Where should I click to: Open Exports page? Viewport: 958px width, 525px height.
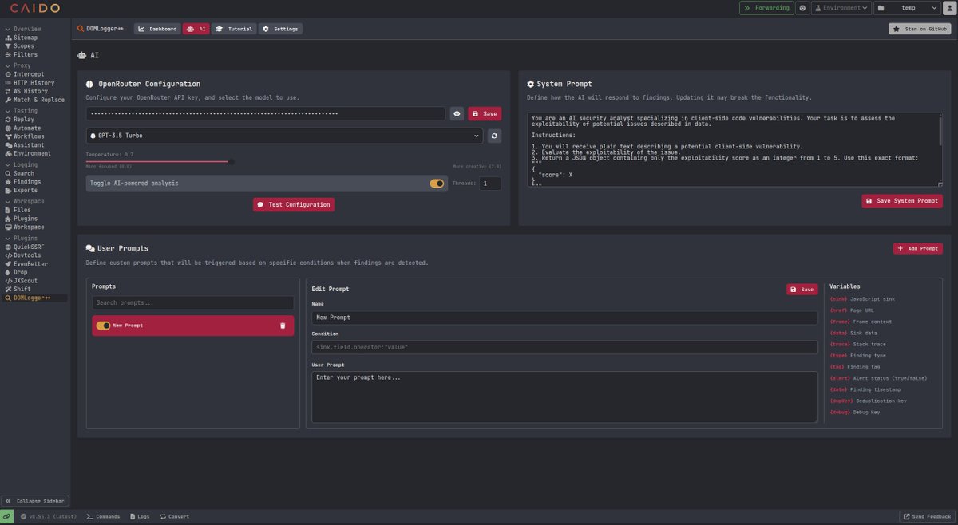click(x=26, y=190)
